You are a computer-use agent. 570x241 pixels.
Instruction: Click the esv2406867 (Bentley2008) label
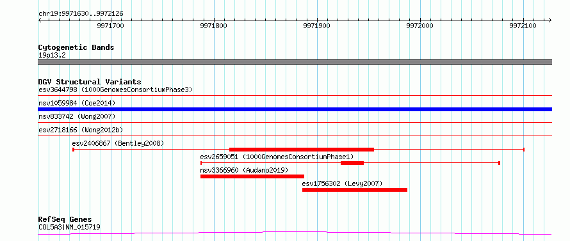118,143
